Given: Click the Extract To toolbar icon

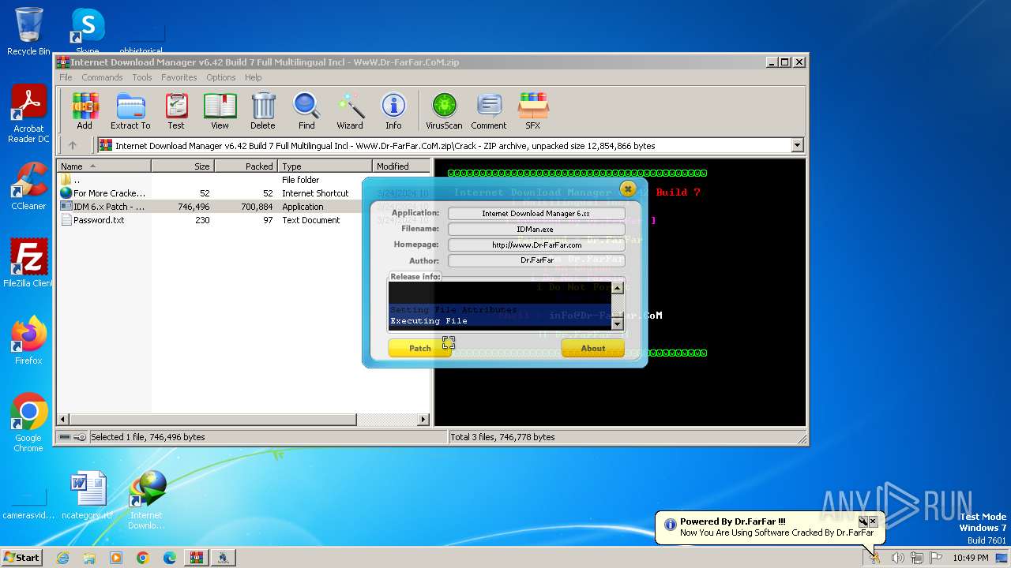Looking at the screenshot, I should coord(130,111).
